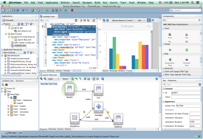Open the Build menu
Viewport: 203px width, 139px height.
[x=97, y=2]
